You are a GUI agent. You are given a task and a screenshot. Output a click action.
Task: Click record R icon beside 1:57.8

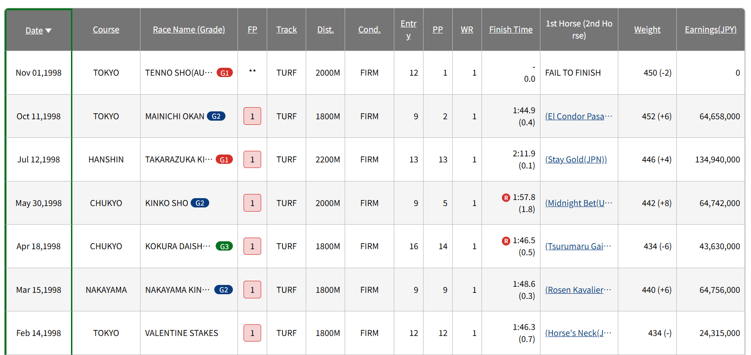point(506,198)
